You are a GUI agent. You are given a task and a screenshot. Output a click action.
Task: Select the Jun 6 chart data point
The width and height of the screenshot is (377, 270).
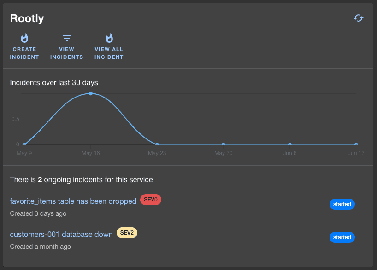tap(290, 144)
